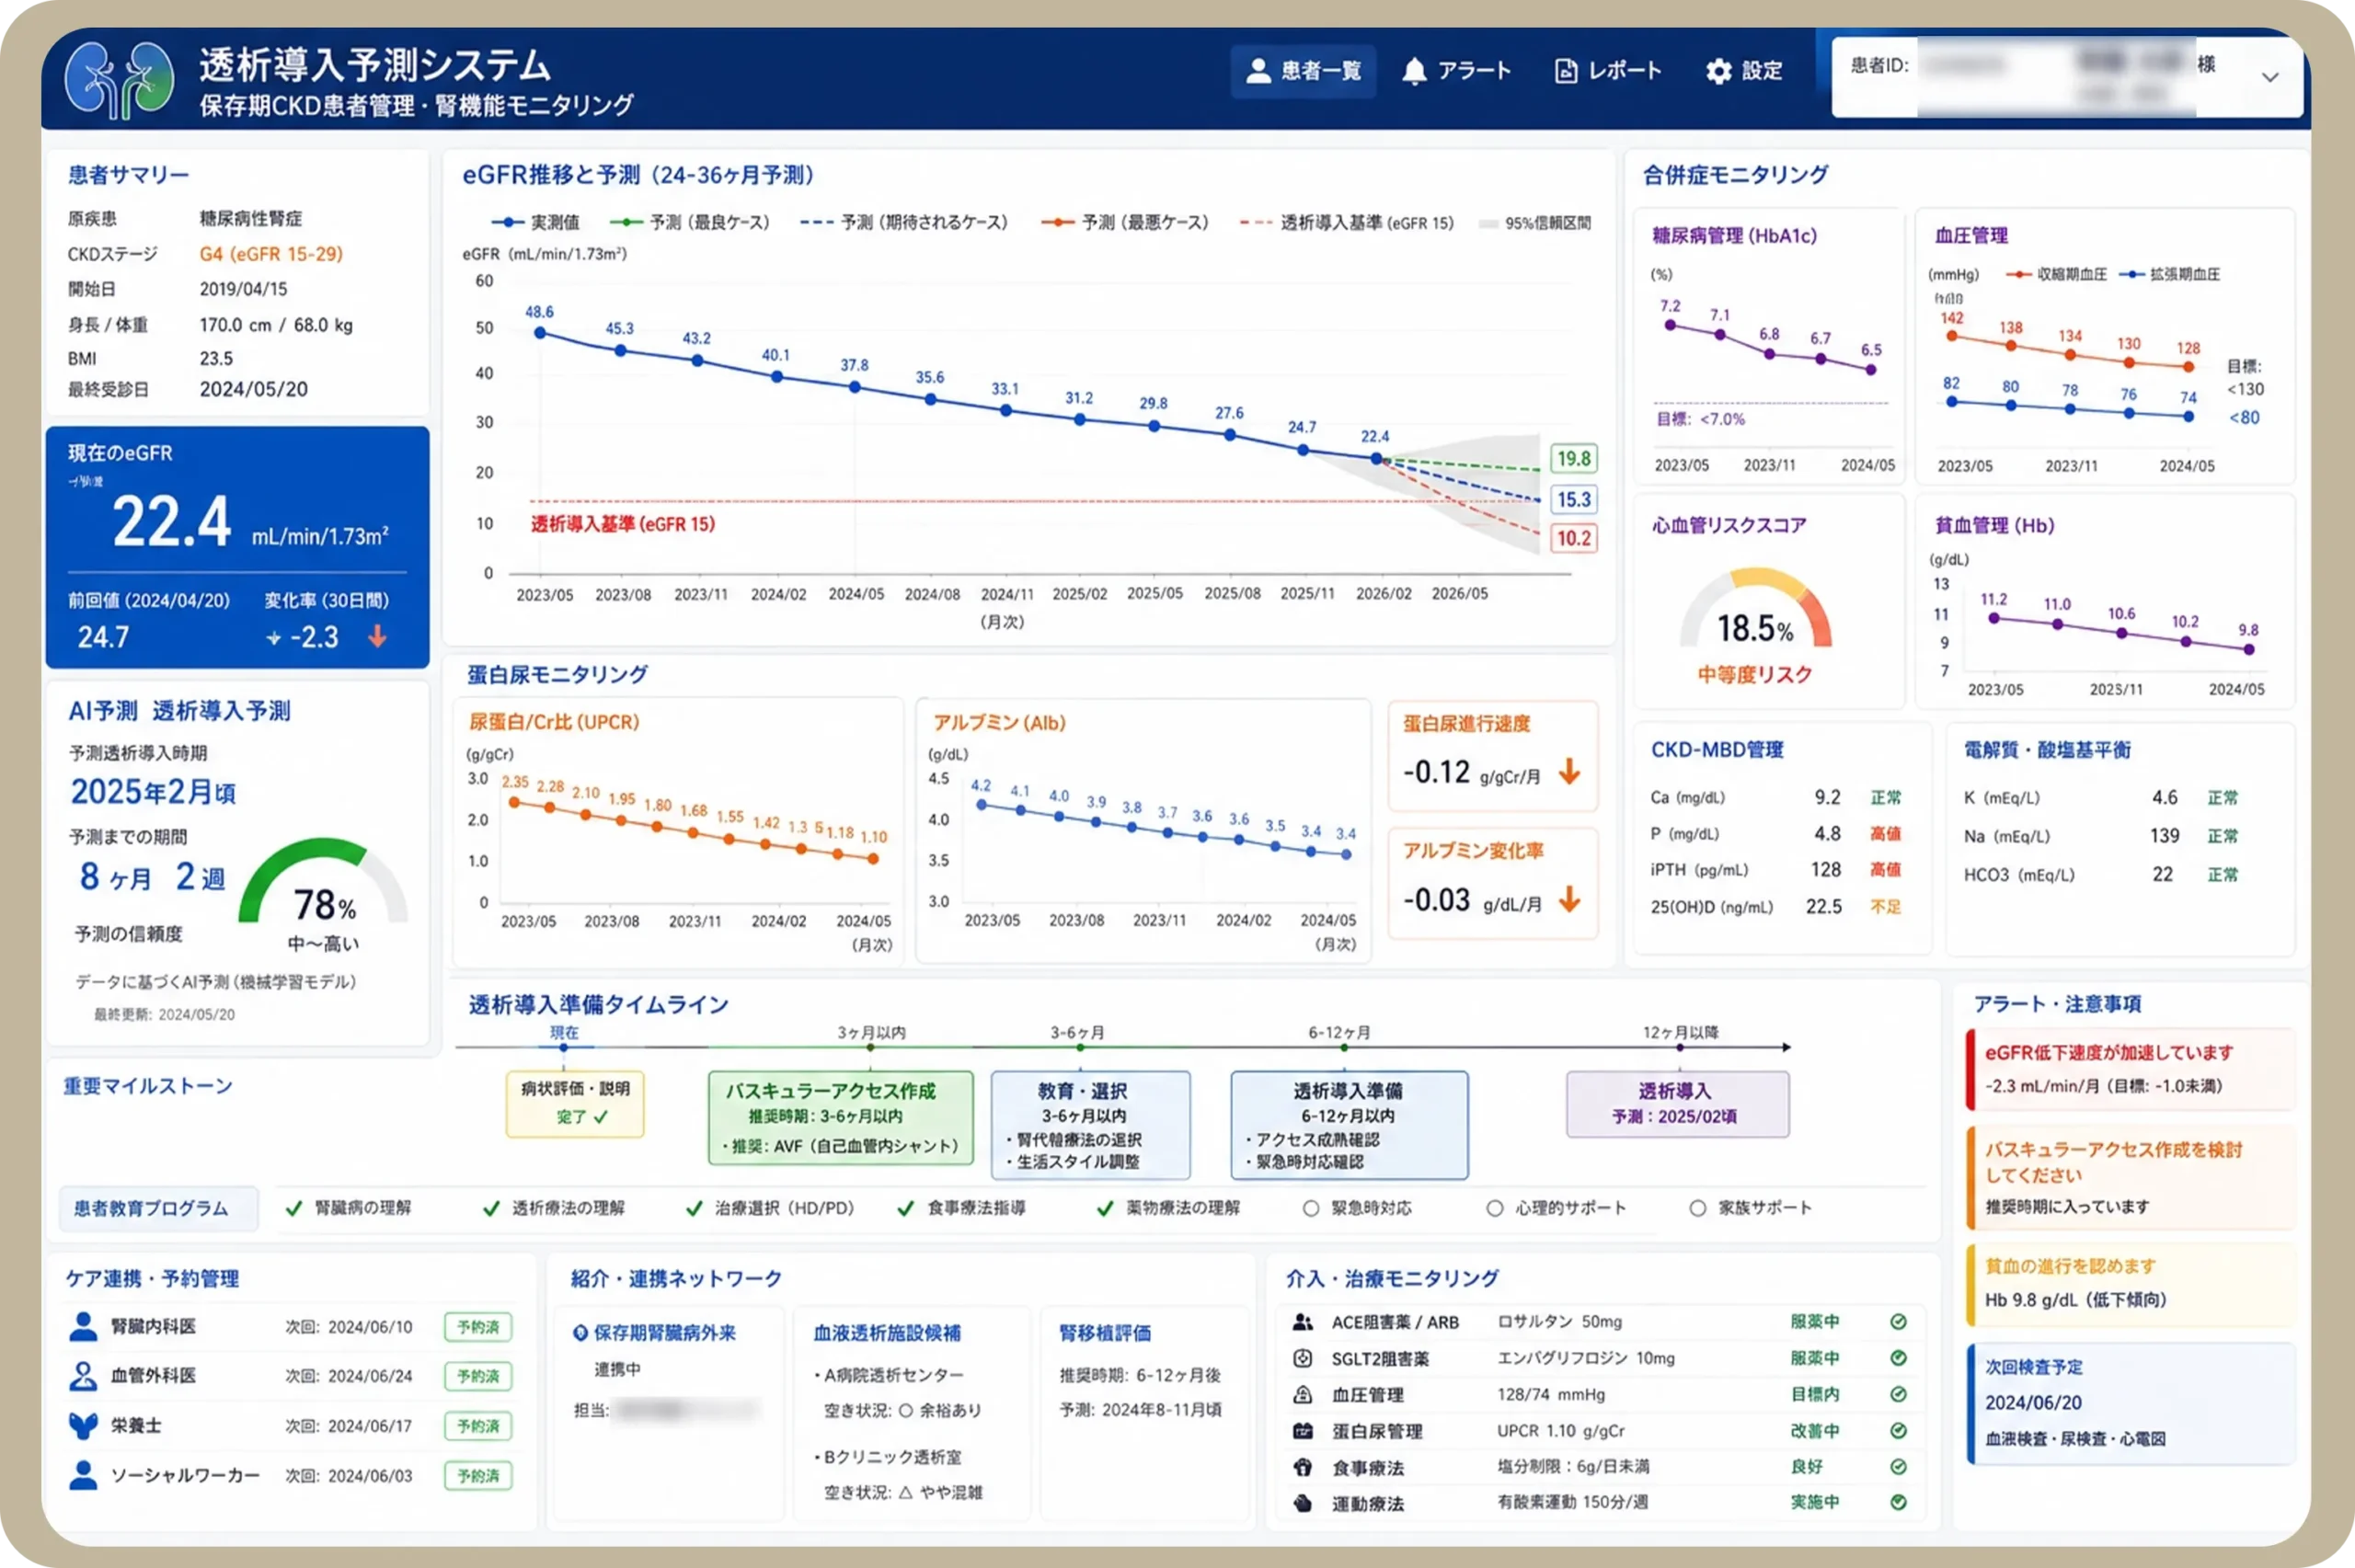The width and height of the screenshot is (2355, 1568).
Task: Click the 78% prediction confidence gauge
Action: click(x=323, y=881)
